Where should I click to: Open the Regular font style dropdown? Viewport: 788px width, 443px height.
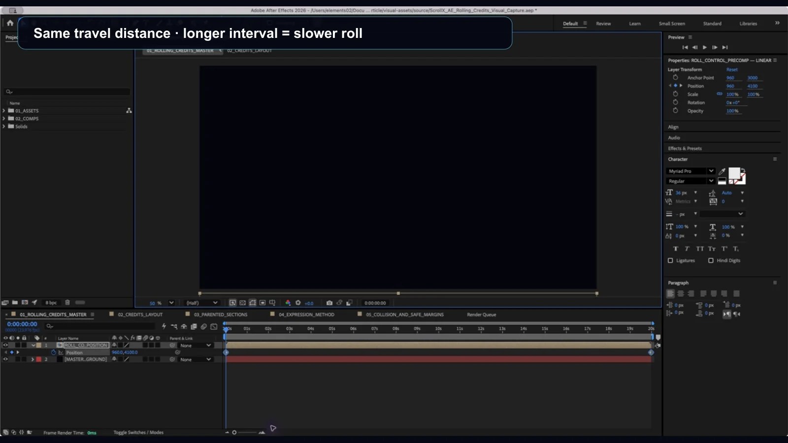pyautogui.click(x=690, y=181)
